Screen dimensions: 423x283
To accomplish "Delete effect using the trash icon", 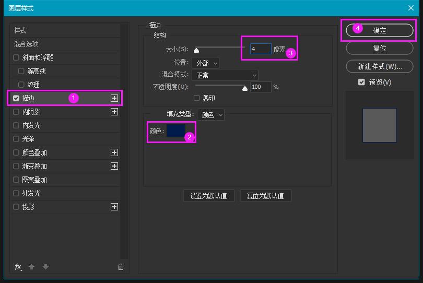I will pyautogui.click(x=121, y=267).
